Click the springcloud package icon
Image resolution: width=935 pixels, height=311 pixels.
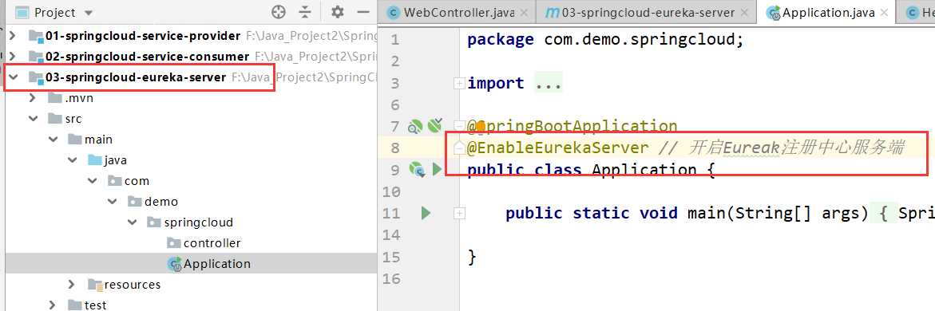pos(154,222)
